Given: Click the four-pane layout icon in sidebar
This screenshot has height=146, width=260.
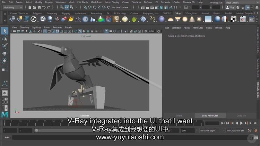Looking at the screenshot, I should click(x=5, y=101).
